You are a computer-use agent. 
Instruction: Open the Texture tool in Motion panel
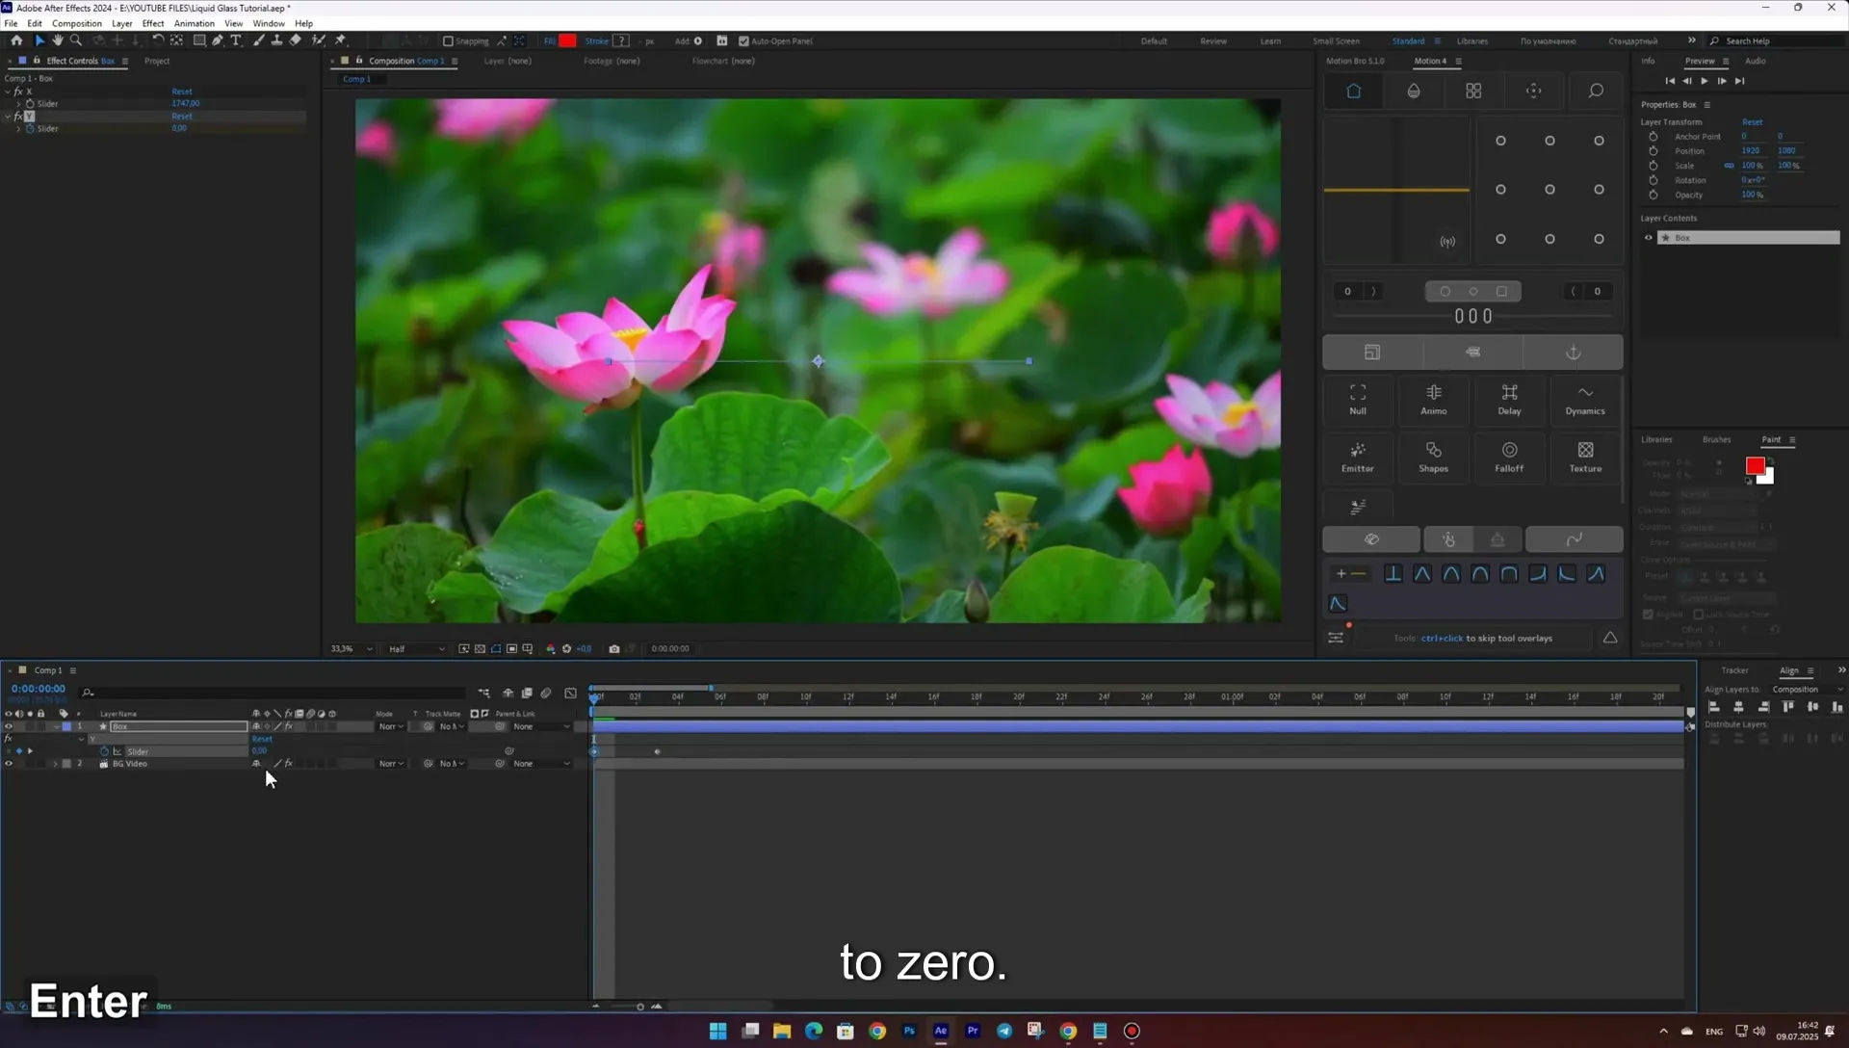(x=1585, y=458)
